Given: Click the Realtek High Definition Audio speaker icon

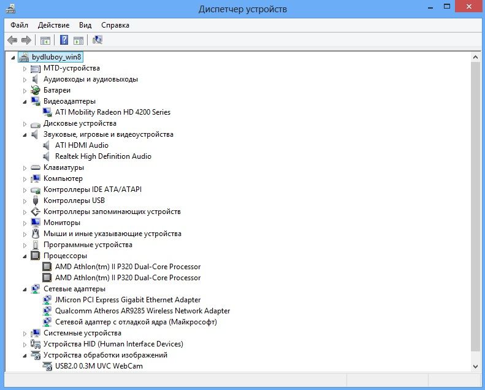Looking at the screenshot, I should [x=47, y=156].
